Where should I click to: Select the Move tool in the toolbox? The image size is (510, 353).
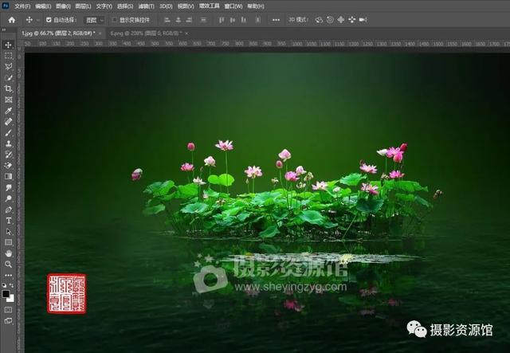9,45
